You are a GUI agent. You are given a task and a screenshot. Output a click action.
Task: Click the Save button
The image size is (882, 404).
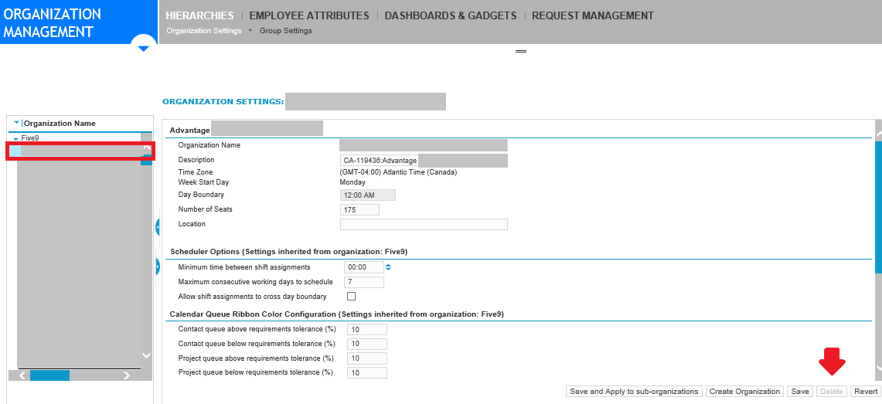tap(800, 392)
